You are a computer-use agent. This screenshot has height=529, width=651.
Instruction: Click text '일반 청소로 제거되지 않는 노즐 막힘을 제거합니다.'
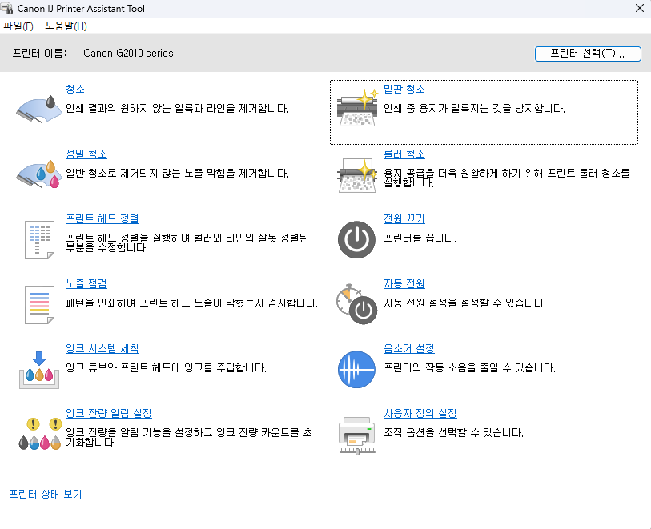177,173
